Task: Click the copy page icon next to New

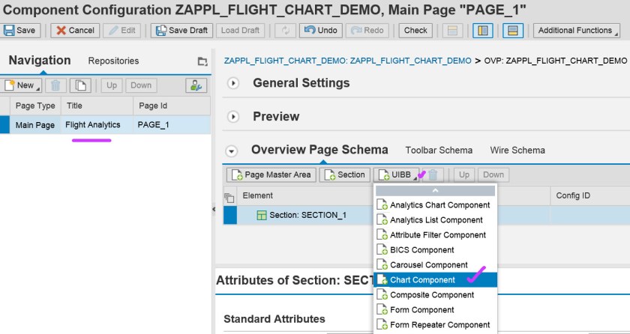Action: [81, 85]
